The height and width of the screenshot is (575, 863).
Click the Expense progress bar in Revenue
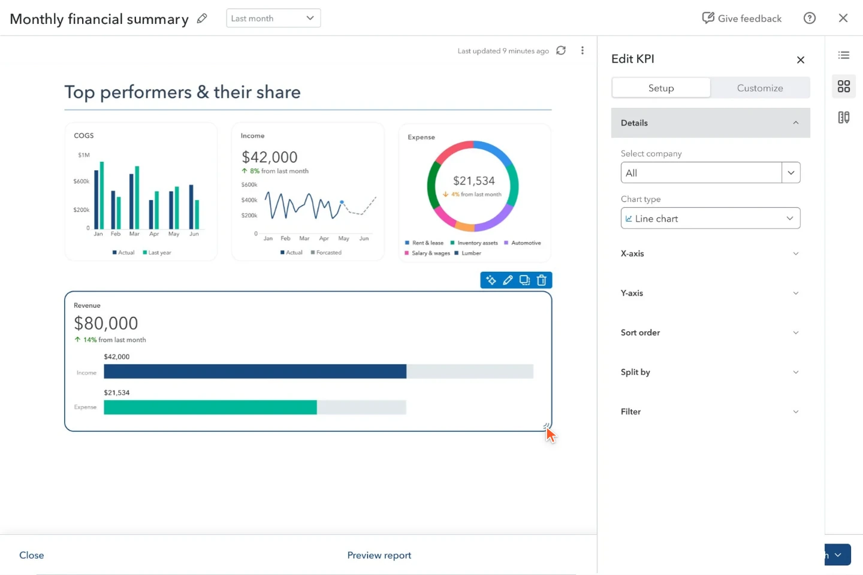[x=255, y=407]
